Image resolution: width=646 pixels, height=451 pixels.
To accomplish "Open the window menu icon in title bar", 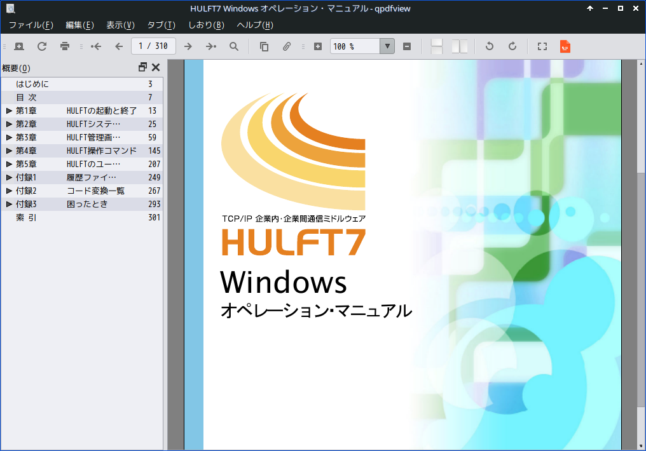I will pos(11,8).
